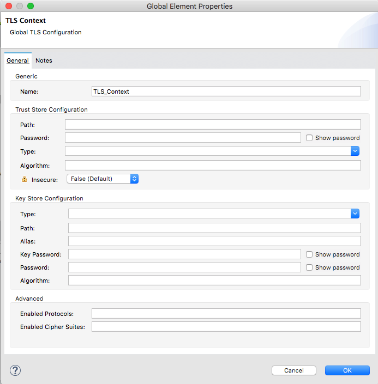Open the Trust Store Type dropdown
Viewport: 378px width, 384px height.
tap(355, 151)
